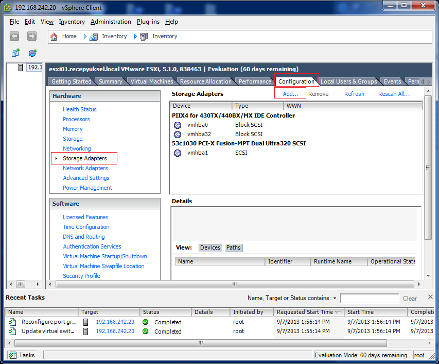Screen dimensions: 439x364
Task: Open the Inventory menu
Action: pyautogui.click(x=72, y=22)
